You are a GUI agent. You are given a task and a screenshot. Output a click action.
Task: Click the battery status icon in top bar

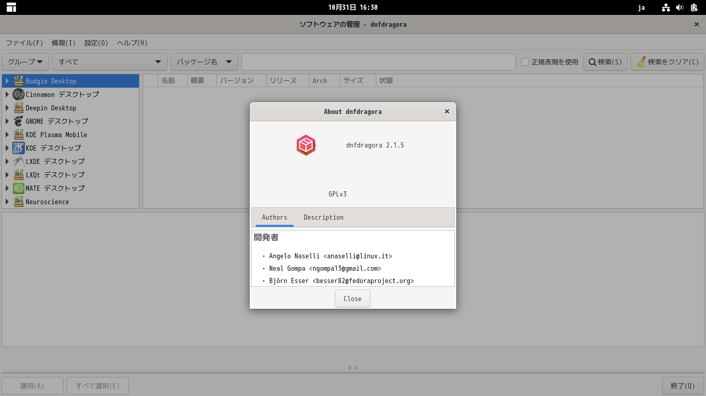click(x=694, y=7)
